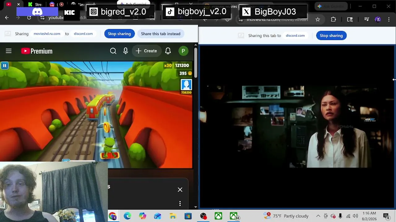Image resolution: width=396 pixels, height=222 pixels.
Task: Open the tab search icon in toolbar
Action: 350,19
